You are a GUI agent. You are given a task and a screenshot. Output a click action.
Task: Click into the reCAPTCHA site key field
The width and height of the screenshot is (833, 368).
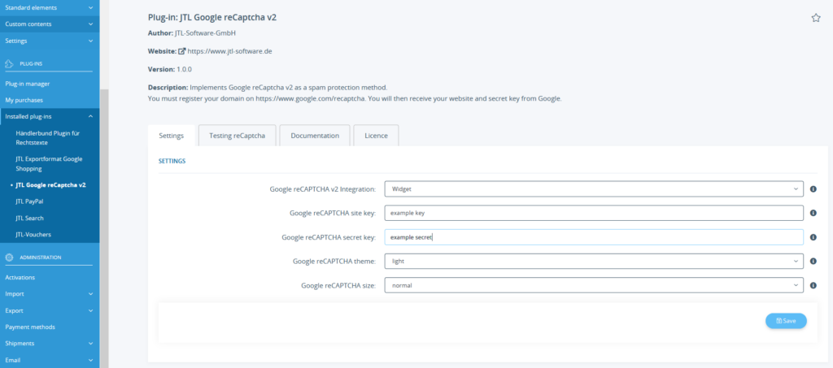click(593, 213)
